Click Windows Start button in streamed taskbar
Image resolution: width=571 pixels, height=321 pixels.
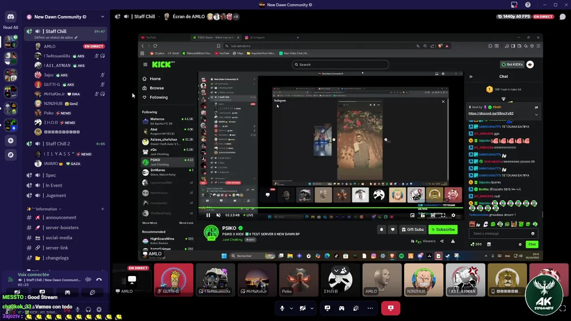pos(224,256)
